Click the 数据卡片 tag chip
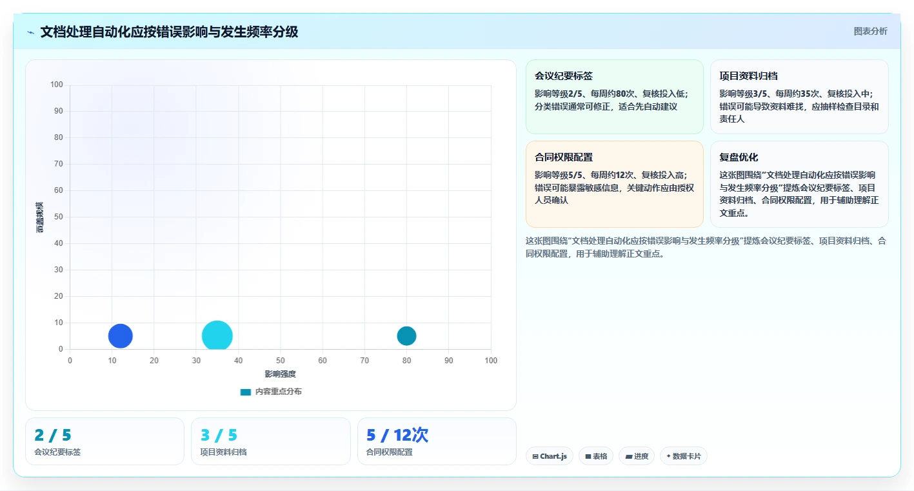Screen dimensions: 914x491 pos(684,456)
